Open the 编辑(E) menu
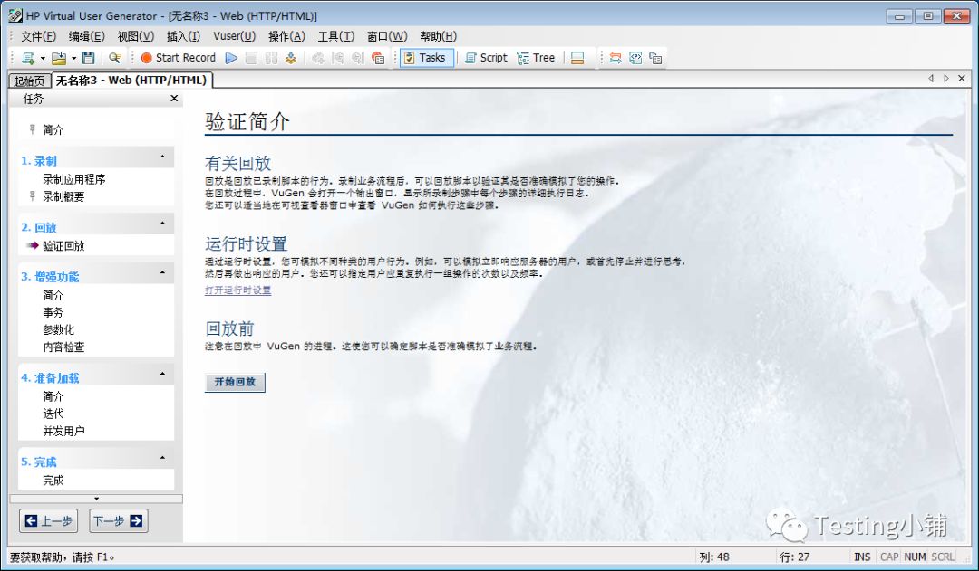Viewport: 979px width, 571px height. tap(87, 37)
